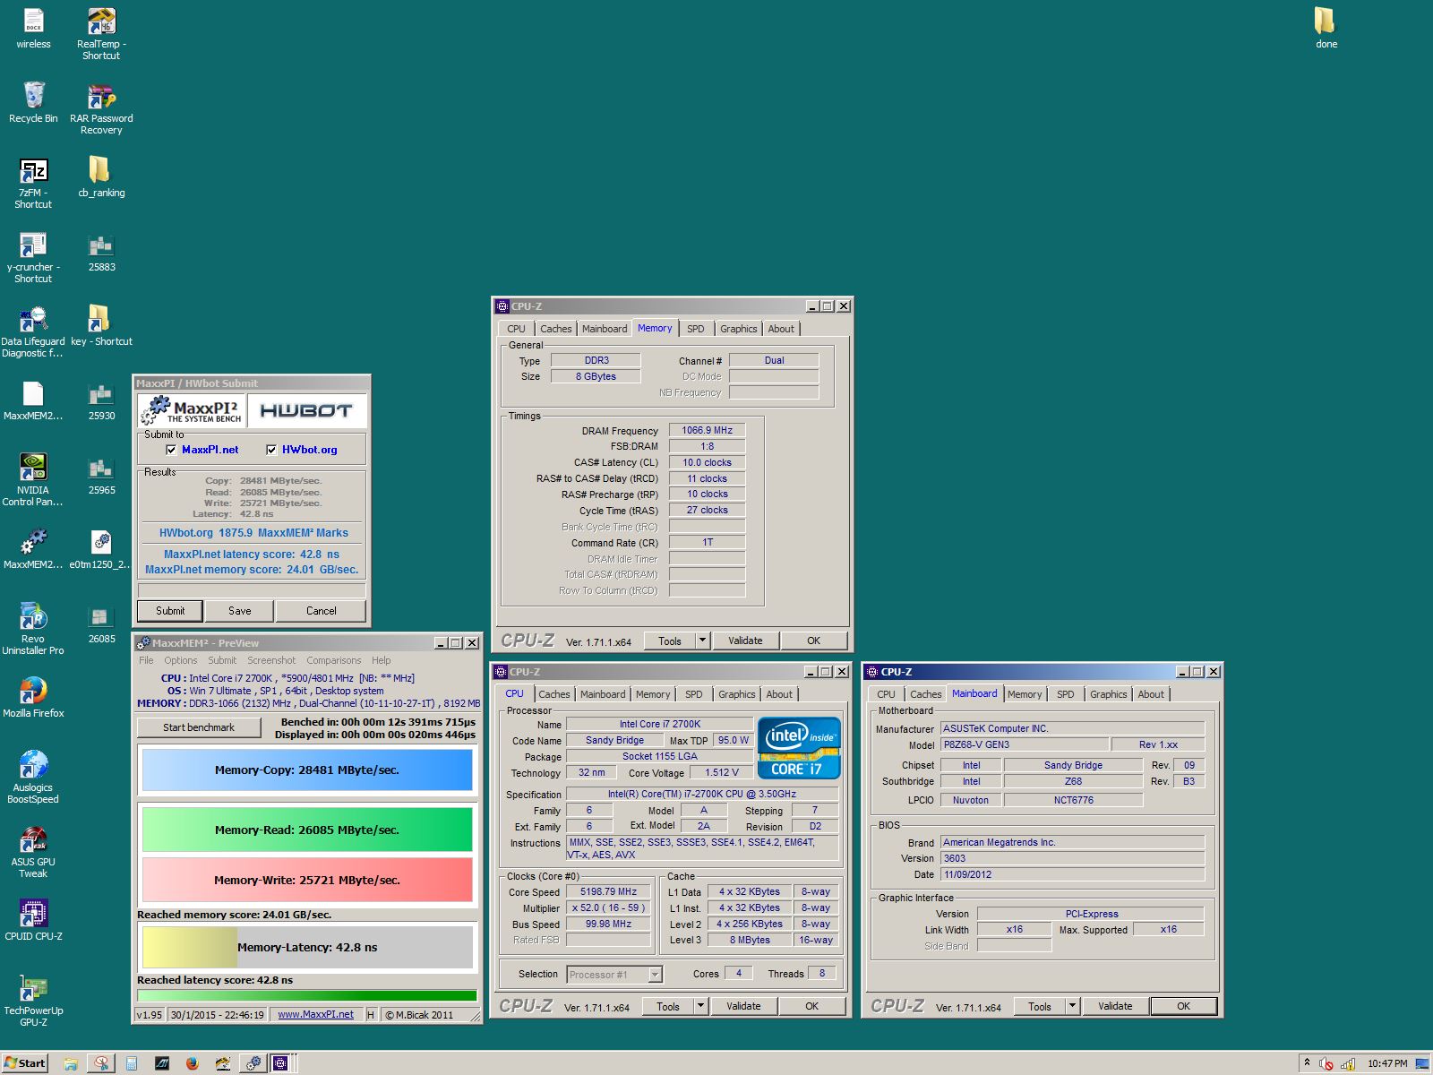Click Validate in Mainboard CPU-Z window
This screenshot has height=1075, width=1433.
pyautogui.click(x=1115, y=1006)
